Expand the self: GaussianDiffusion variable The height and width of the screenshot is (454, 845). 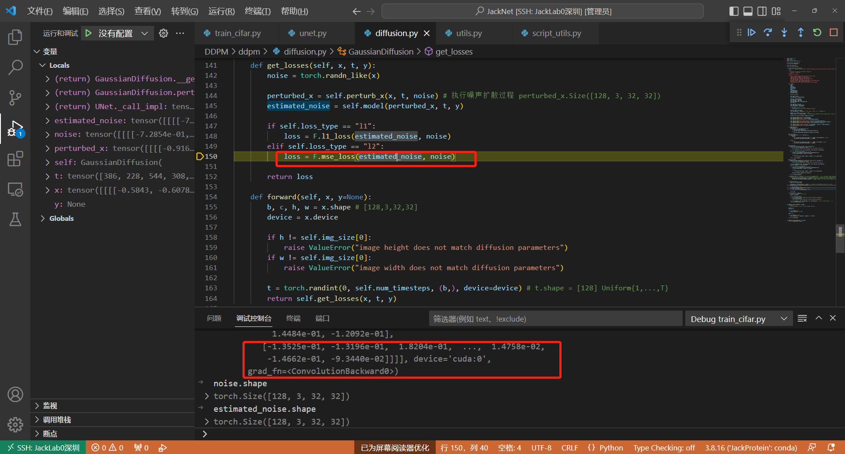coord(47,162)
